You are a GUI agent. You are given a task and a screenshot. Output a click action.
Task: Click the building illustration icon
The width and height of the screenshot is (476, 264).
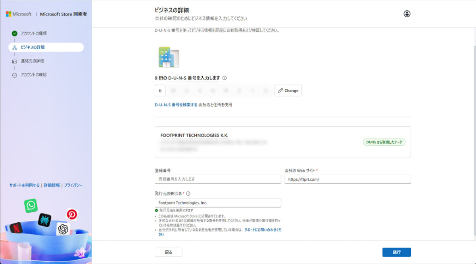(x=169, y=57)
